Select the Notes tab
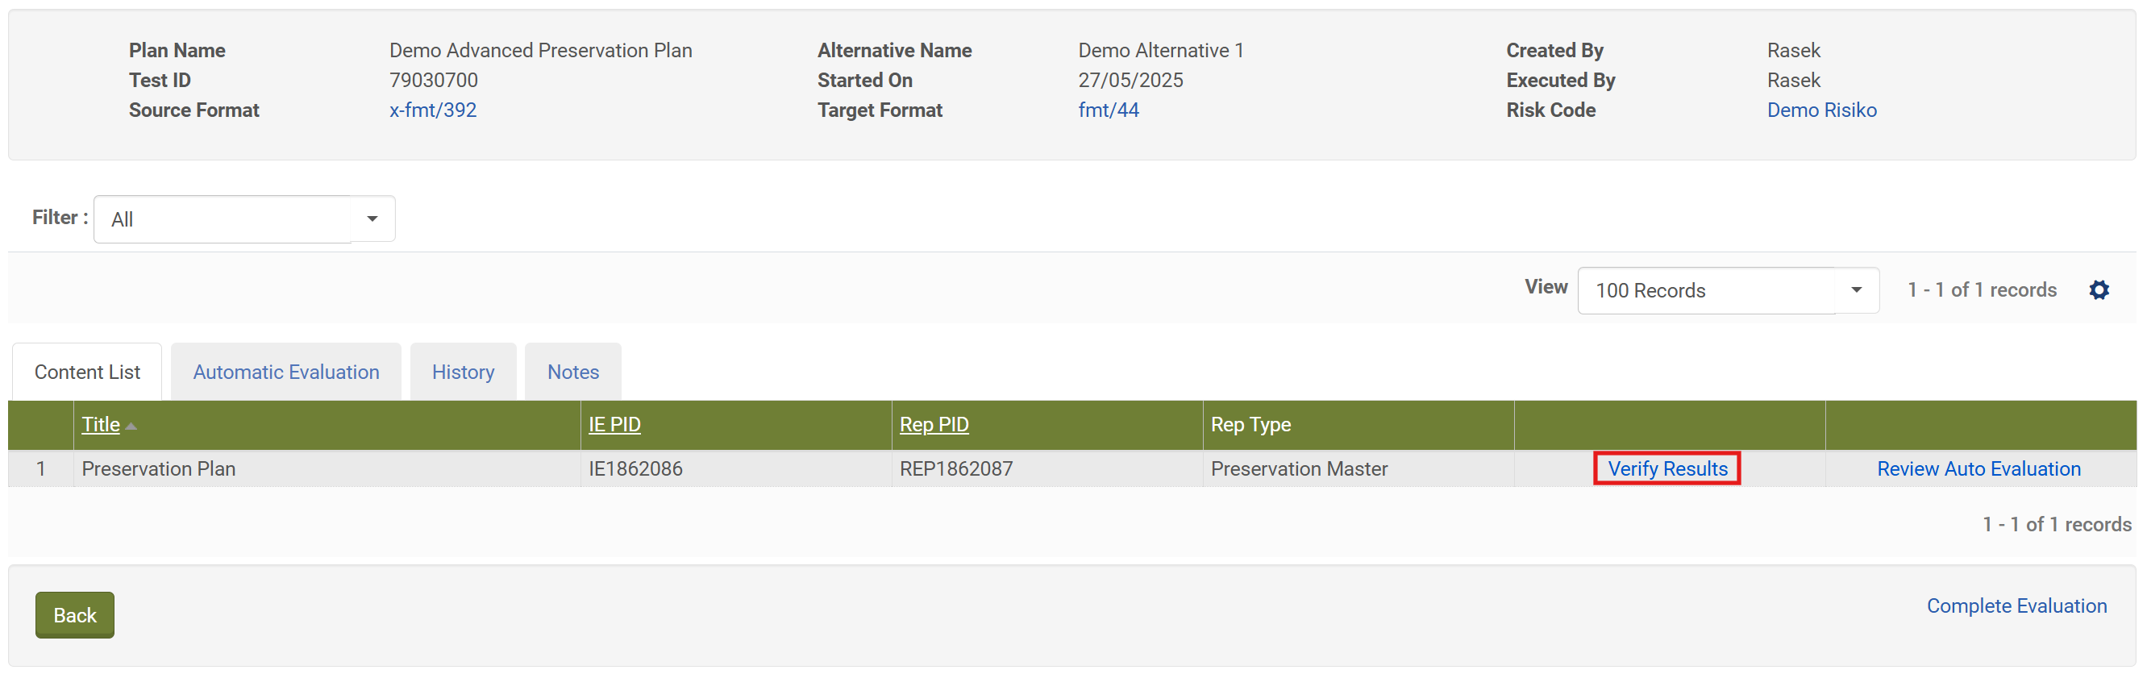2147x674 pixels. (572, 372)
